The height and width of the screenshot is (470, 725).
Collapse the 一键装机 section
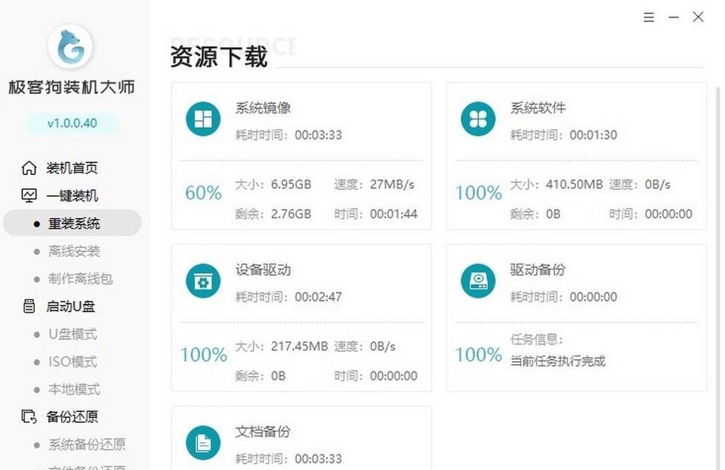click(71, 196)
